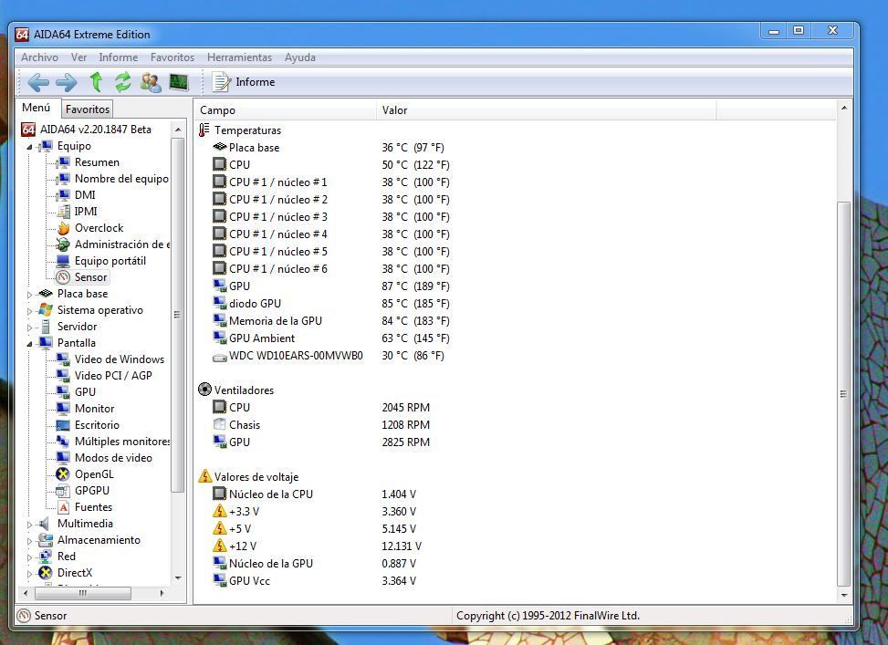Collapse the Equipo tree node
Image resolution: width=888 pixels, height=645 pixels.
pos(29,147)
